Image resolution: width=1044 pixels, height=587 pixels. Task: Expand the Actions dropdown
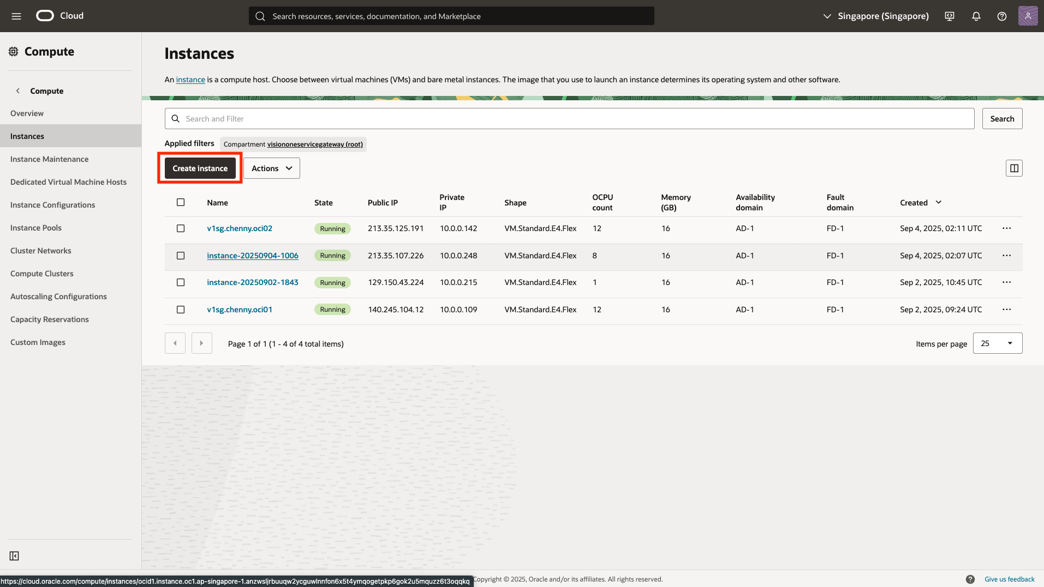coord(271,168)
